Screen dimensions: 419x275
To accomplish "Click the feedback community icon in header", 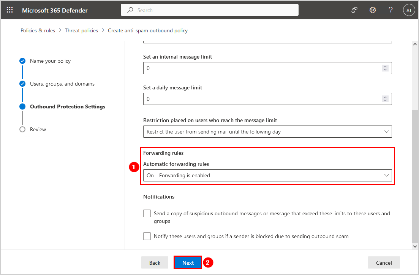I will [354, 10].
